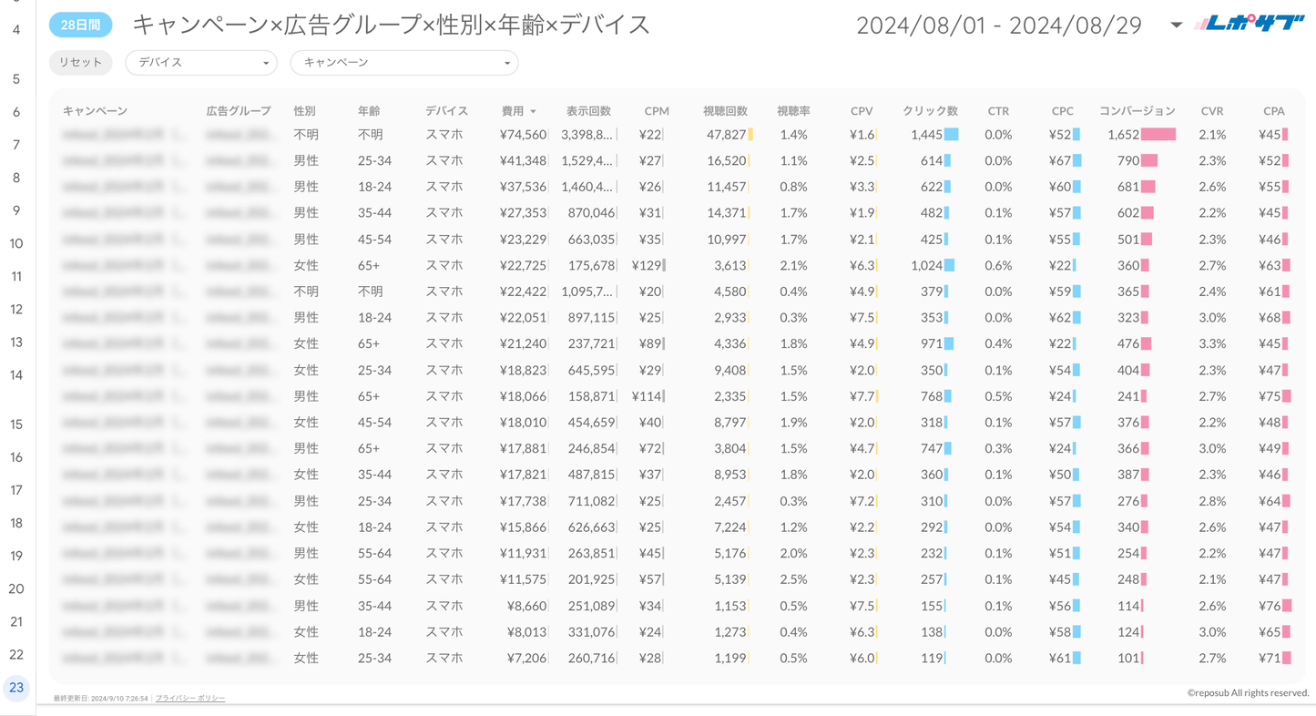The height and width of the screenshot is (716, 1316).
Task: Click the キャンペーン table column header
Action: 95,111
